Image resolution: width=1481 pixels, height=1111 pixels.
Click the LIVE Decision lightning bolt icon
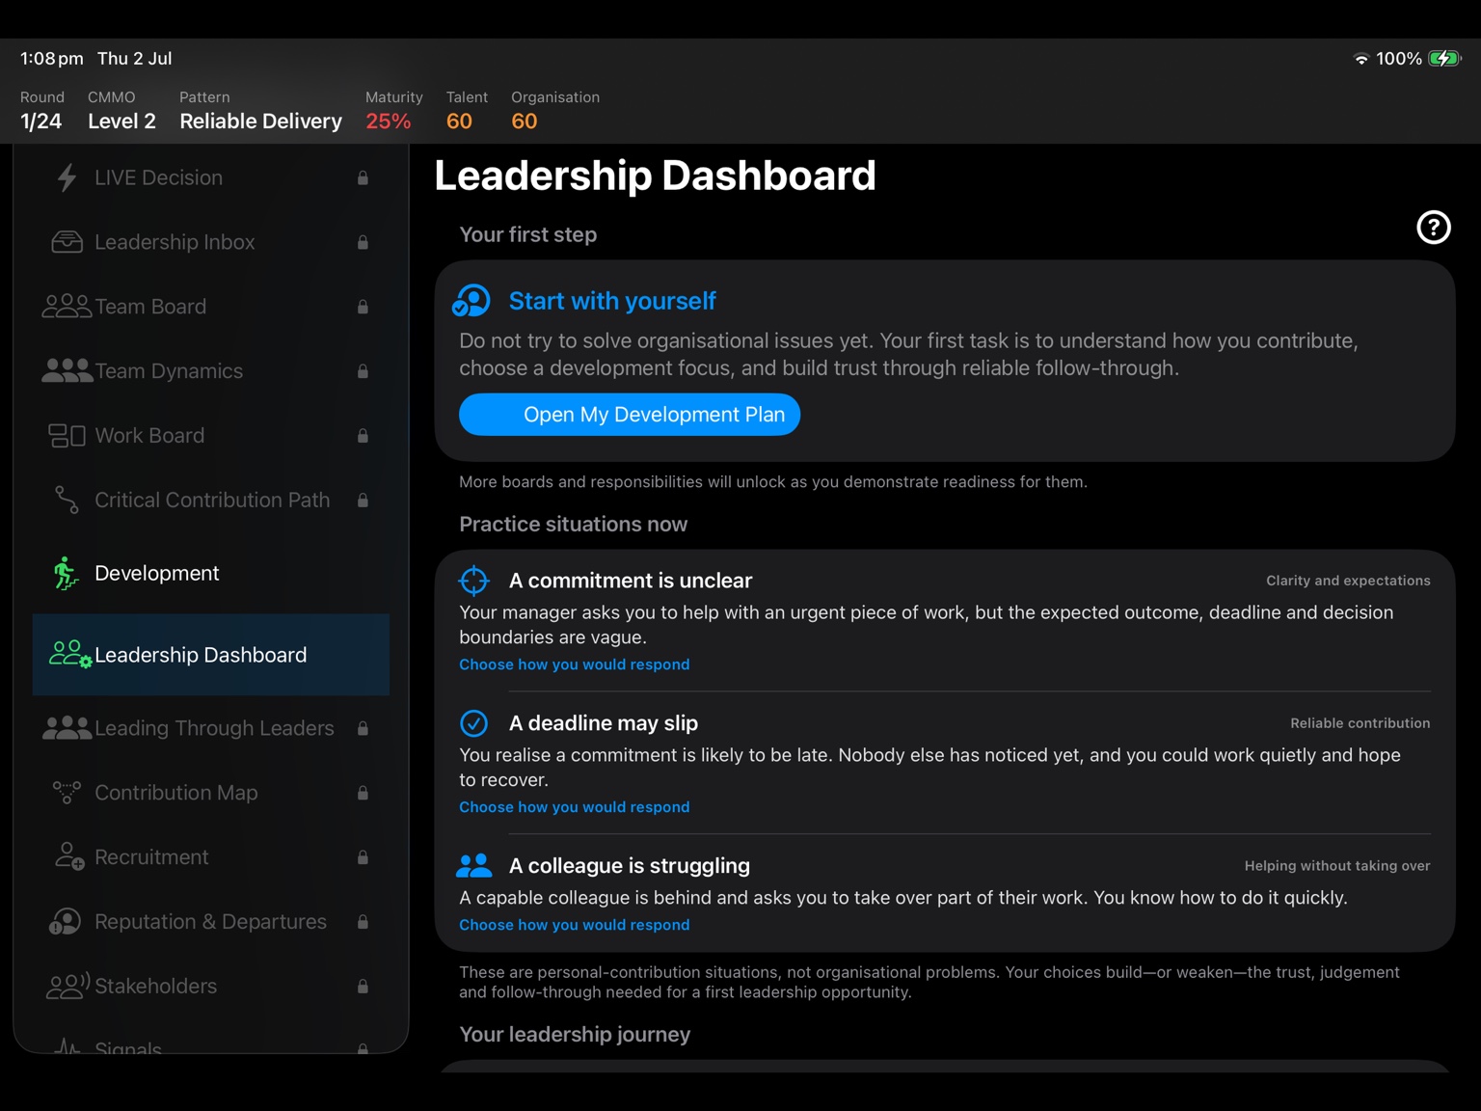(67, 177)
